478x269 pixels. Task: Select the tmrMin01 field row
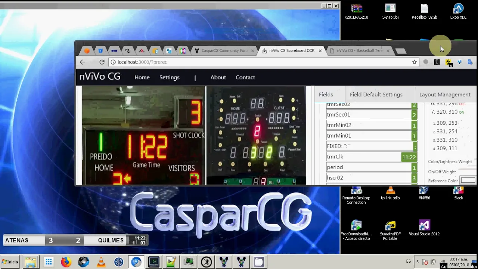371,136
